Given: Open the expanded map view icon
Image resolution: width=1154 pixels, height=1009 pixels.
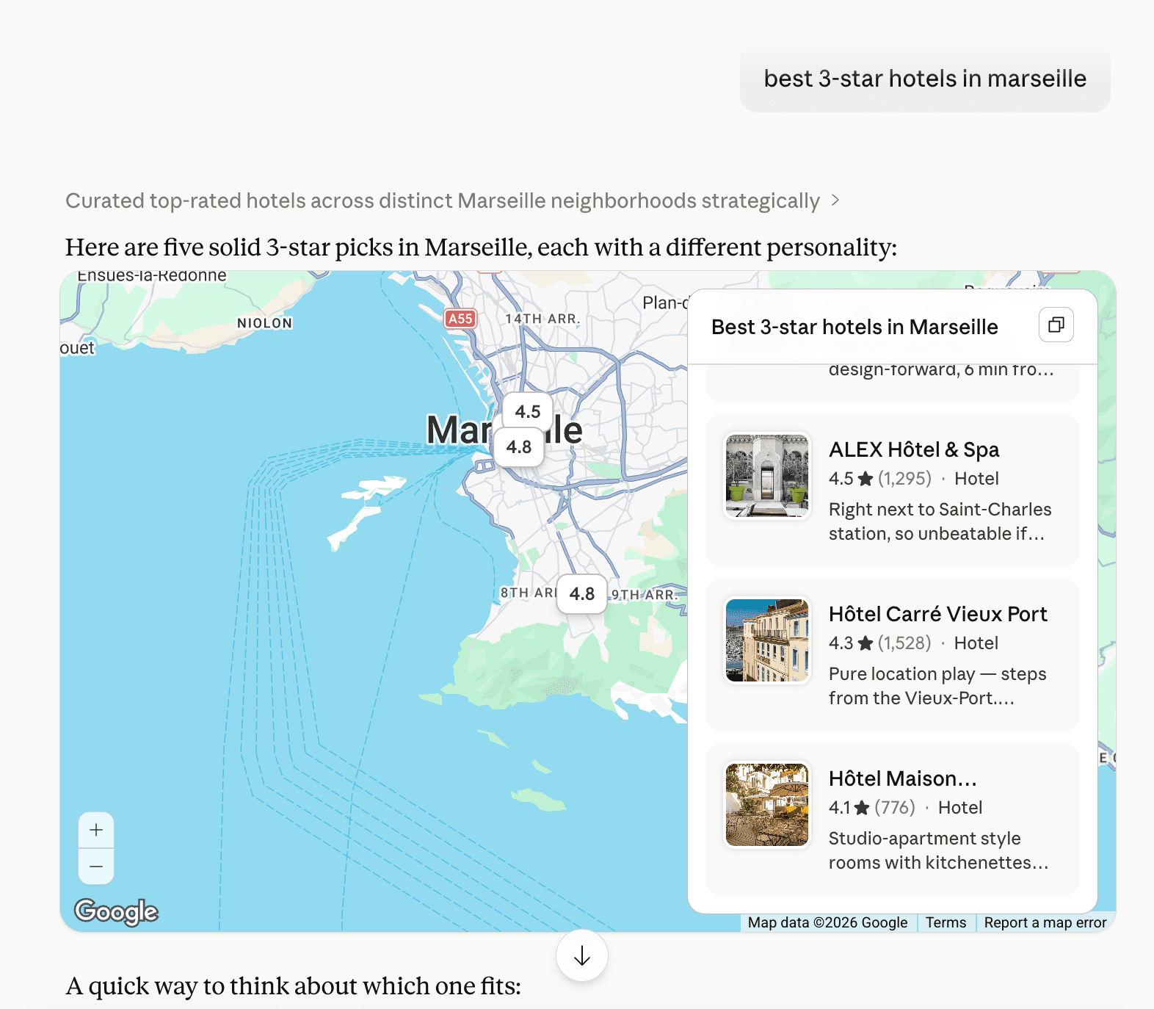Looking at the screenshot, I should (1056, 325).
